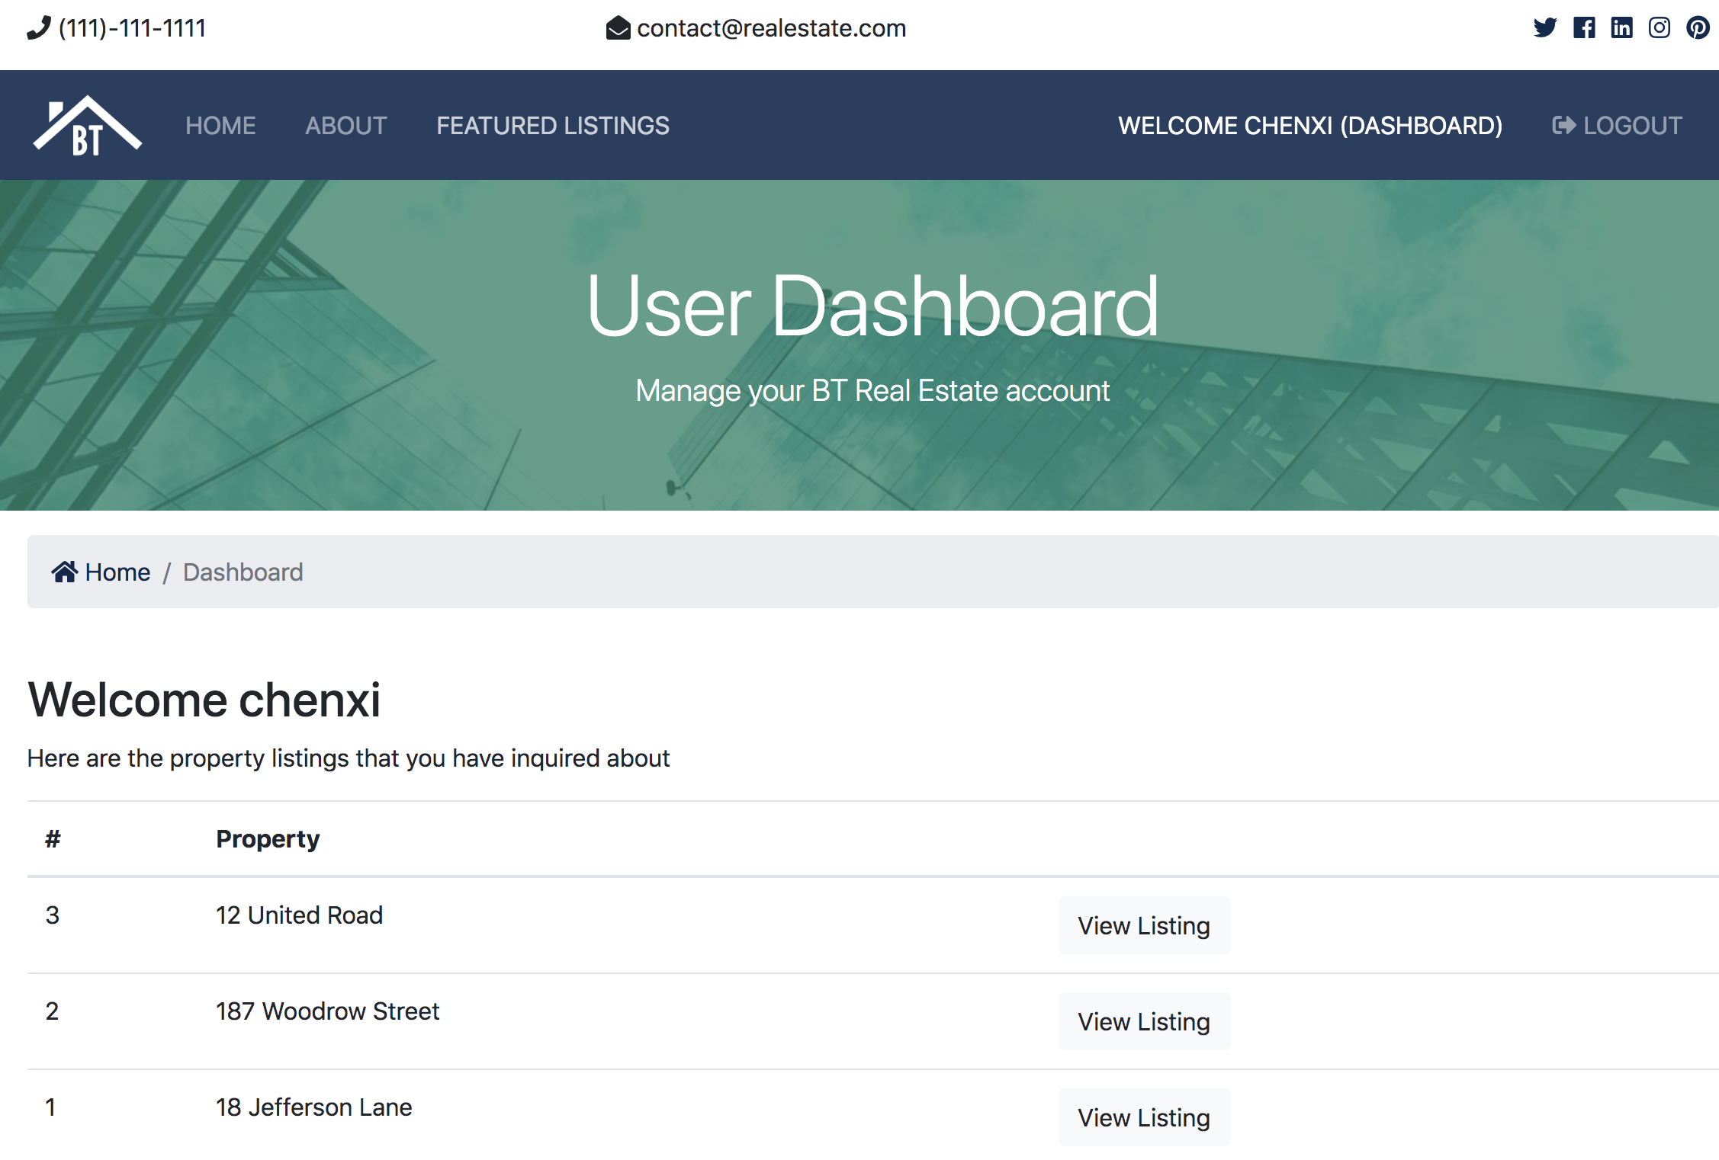The width and height of the screenshot is (1719, 1160).
Task: Click Home text in breadcrumb
Action: click(x=117, y=572)
